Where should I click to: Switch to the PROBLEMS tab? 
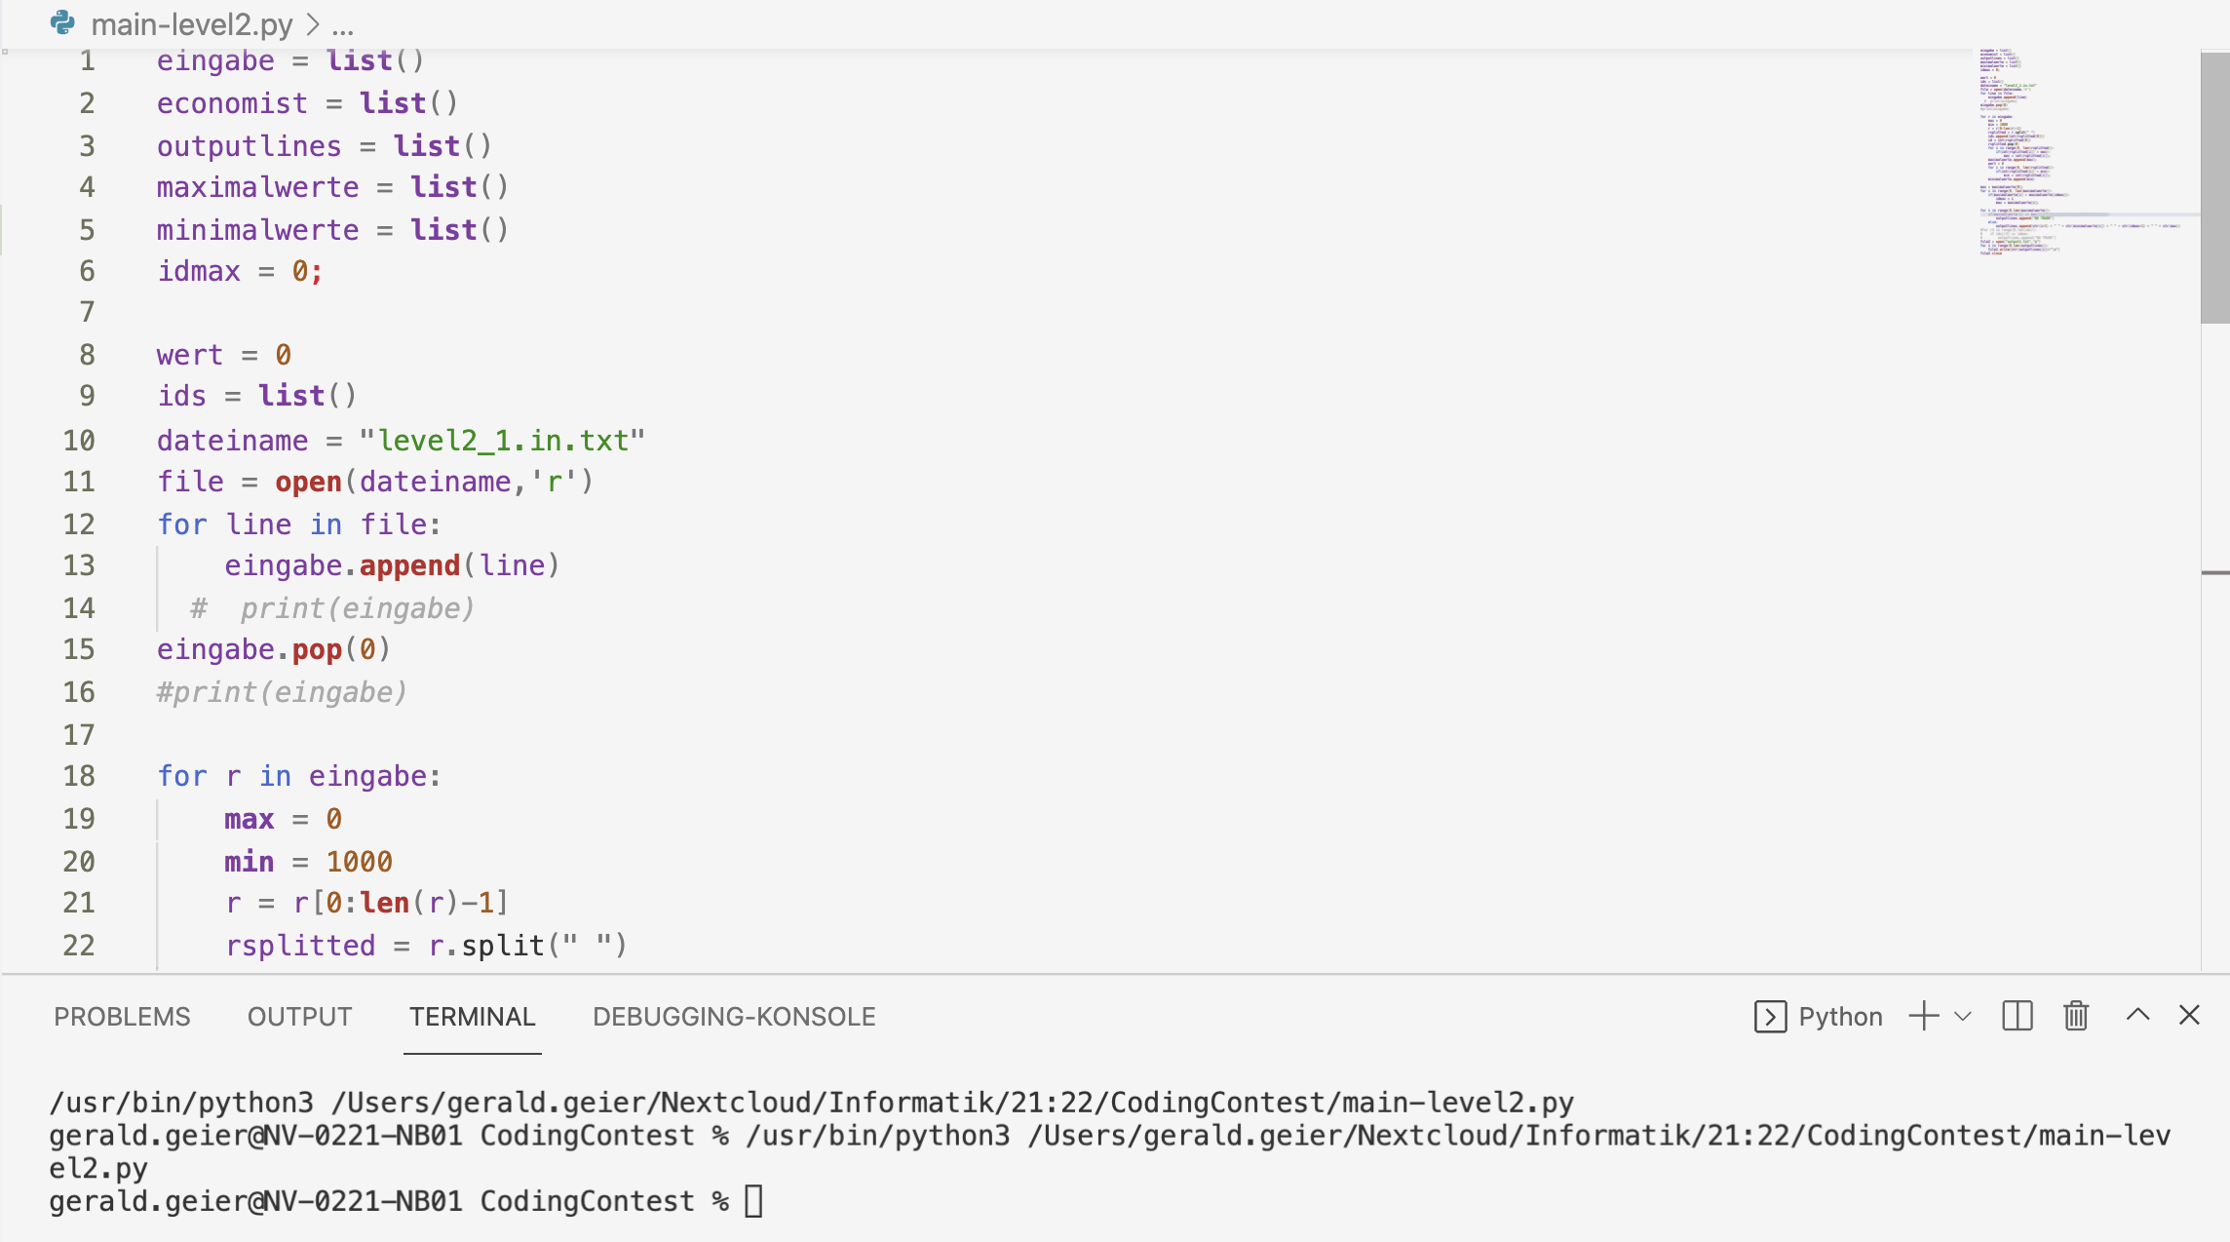(x=122, y=1017)
